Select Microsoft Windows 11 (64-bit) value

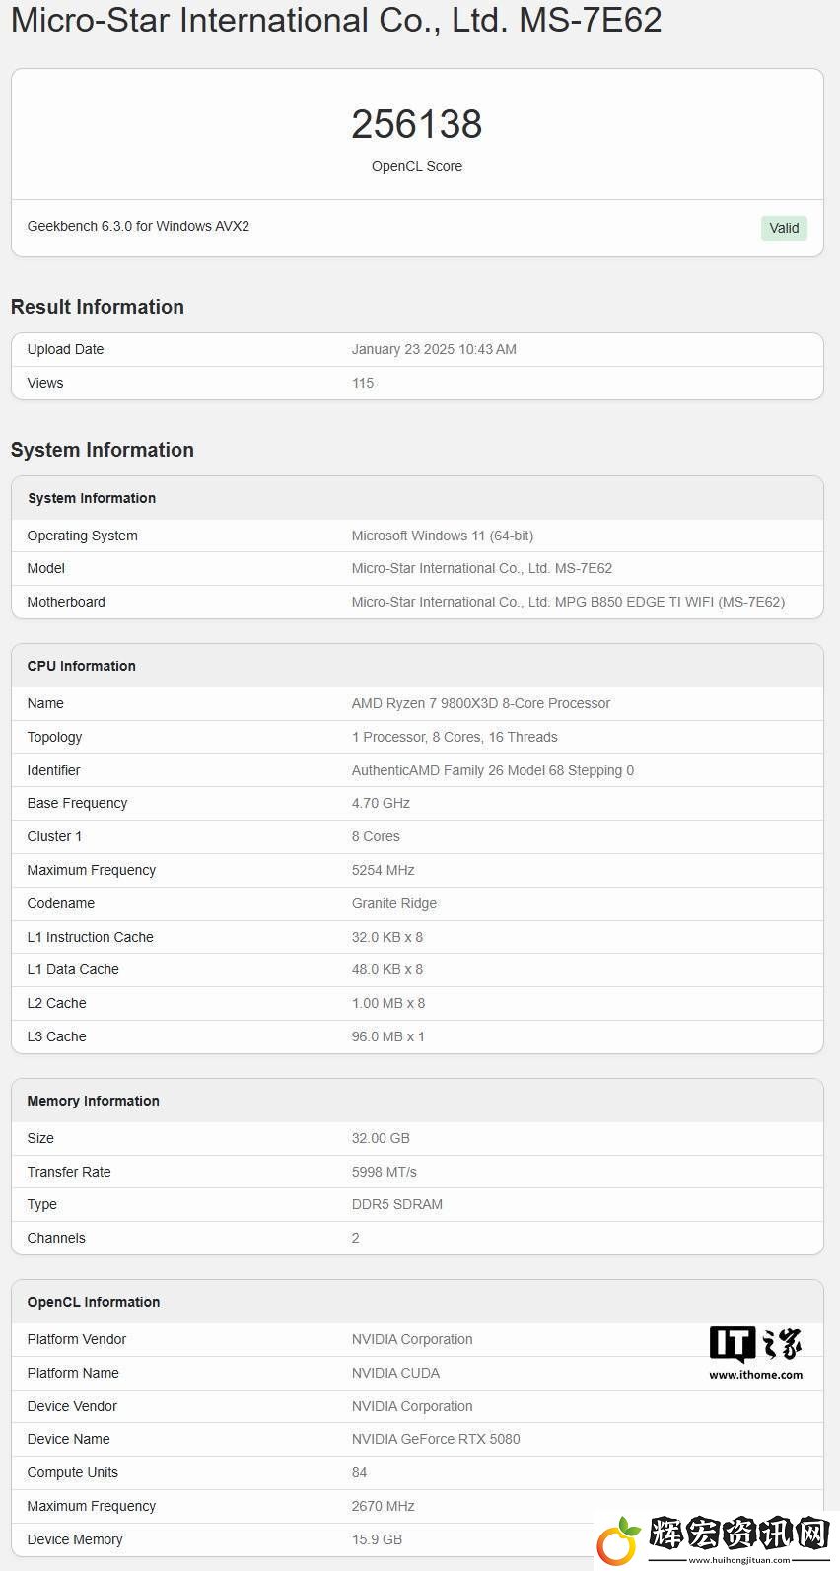(443, 536)
